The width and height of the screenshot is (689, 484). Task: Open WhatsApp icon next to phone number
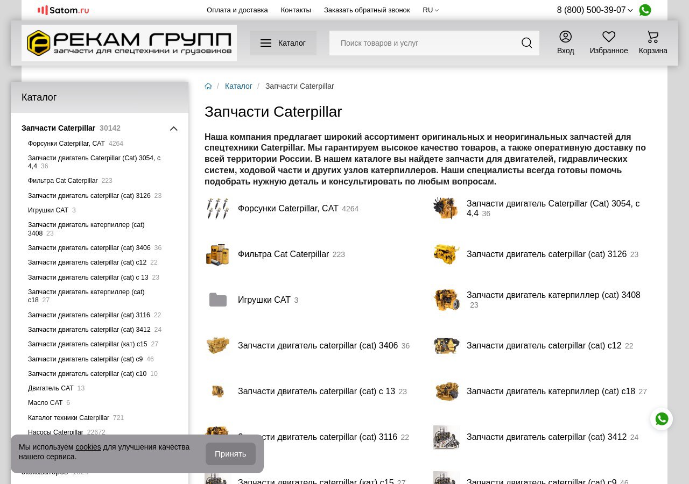[645, 10]
